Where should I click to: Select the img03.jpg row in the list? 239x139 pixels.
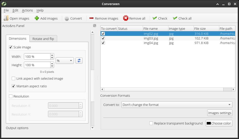151,38
